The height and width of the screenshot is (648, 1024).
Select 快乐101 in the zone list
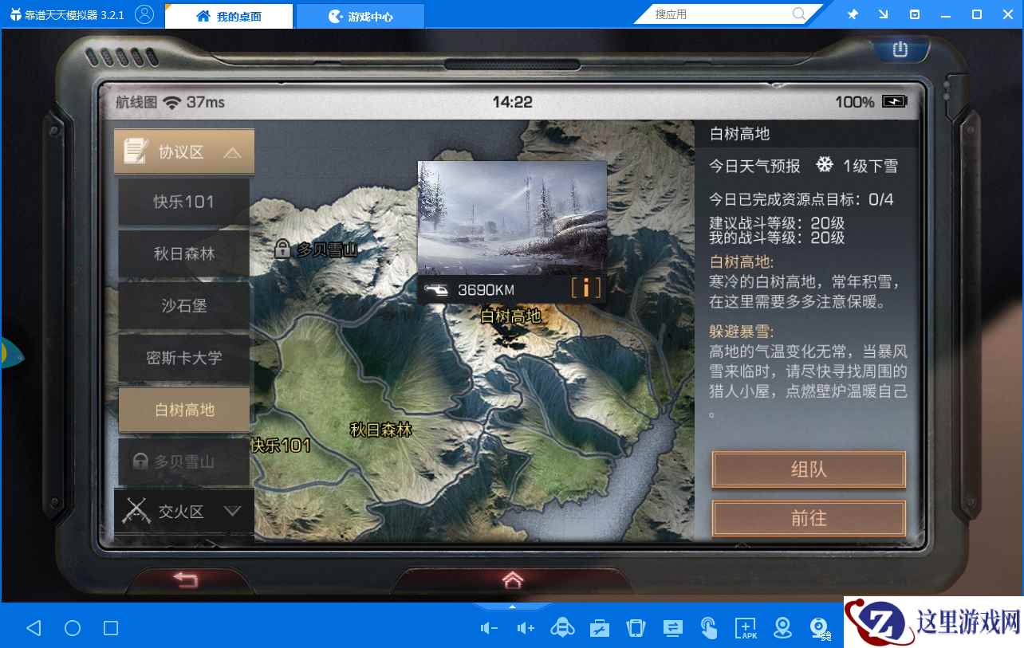pos(184,202)
